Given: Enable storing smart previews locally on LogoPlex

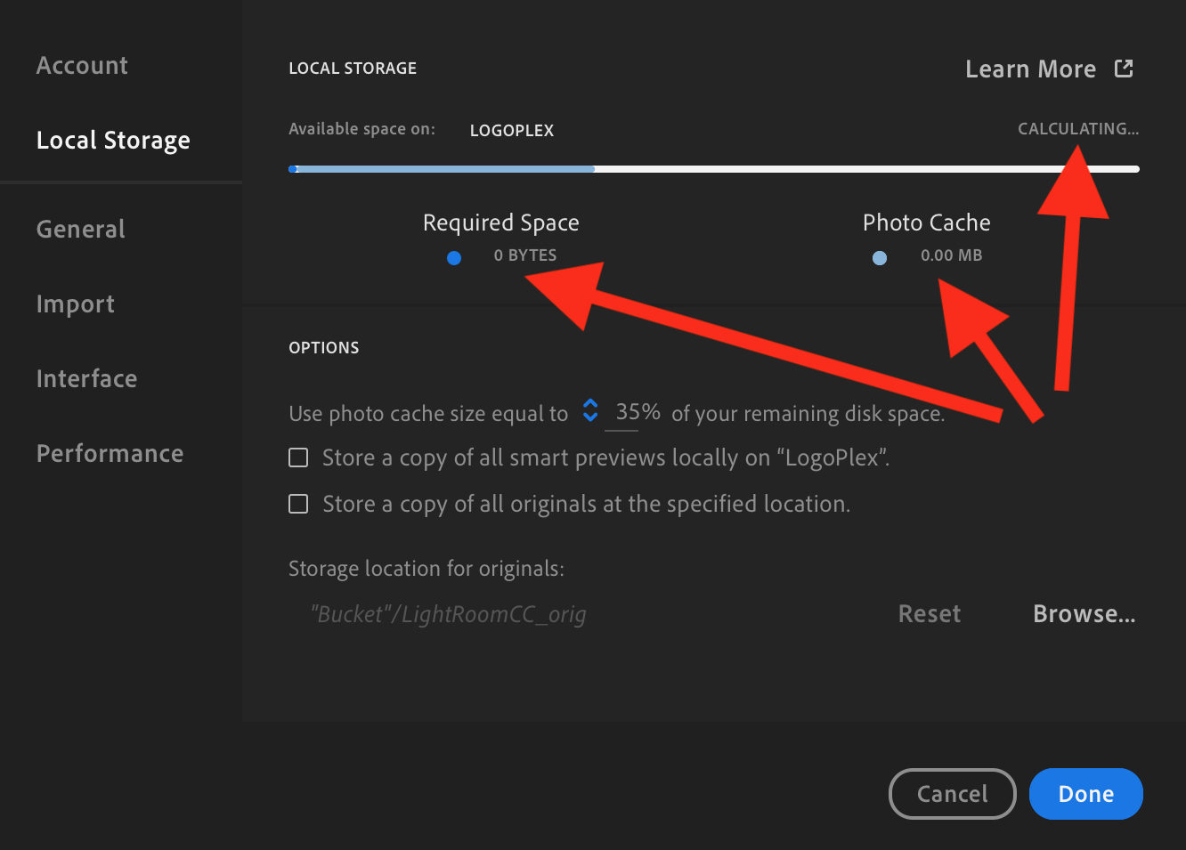Looking at the screenshot, I should tap(299, 457).
